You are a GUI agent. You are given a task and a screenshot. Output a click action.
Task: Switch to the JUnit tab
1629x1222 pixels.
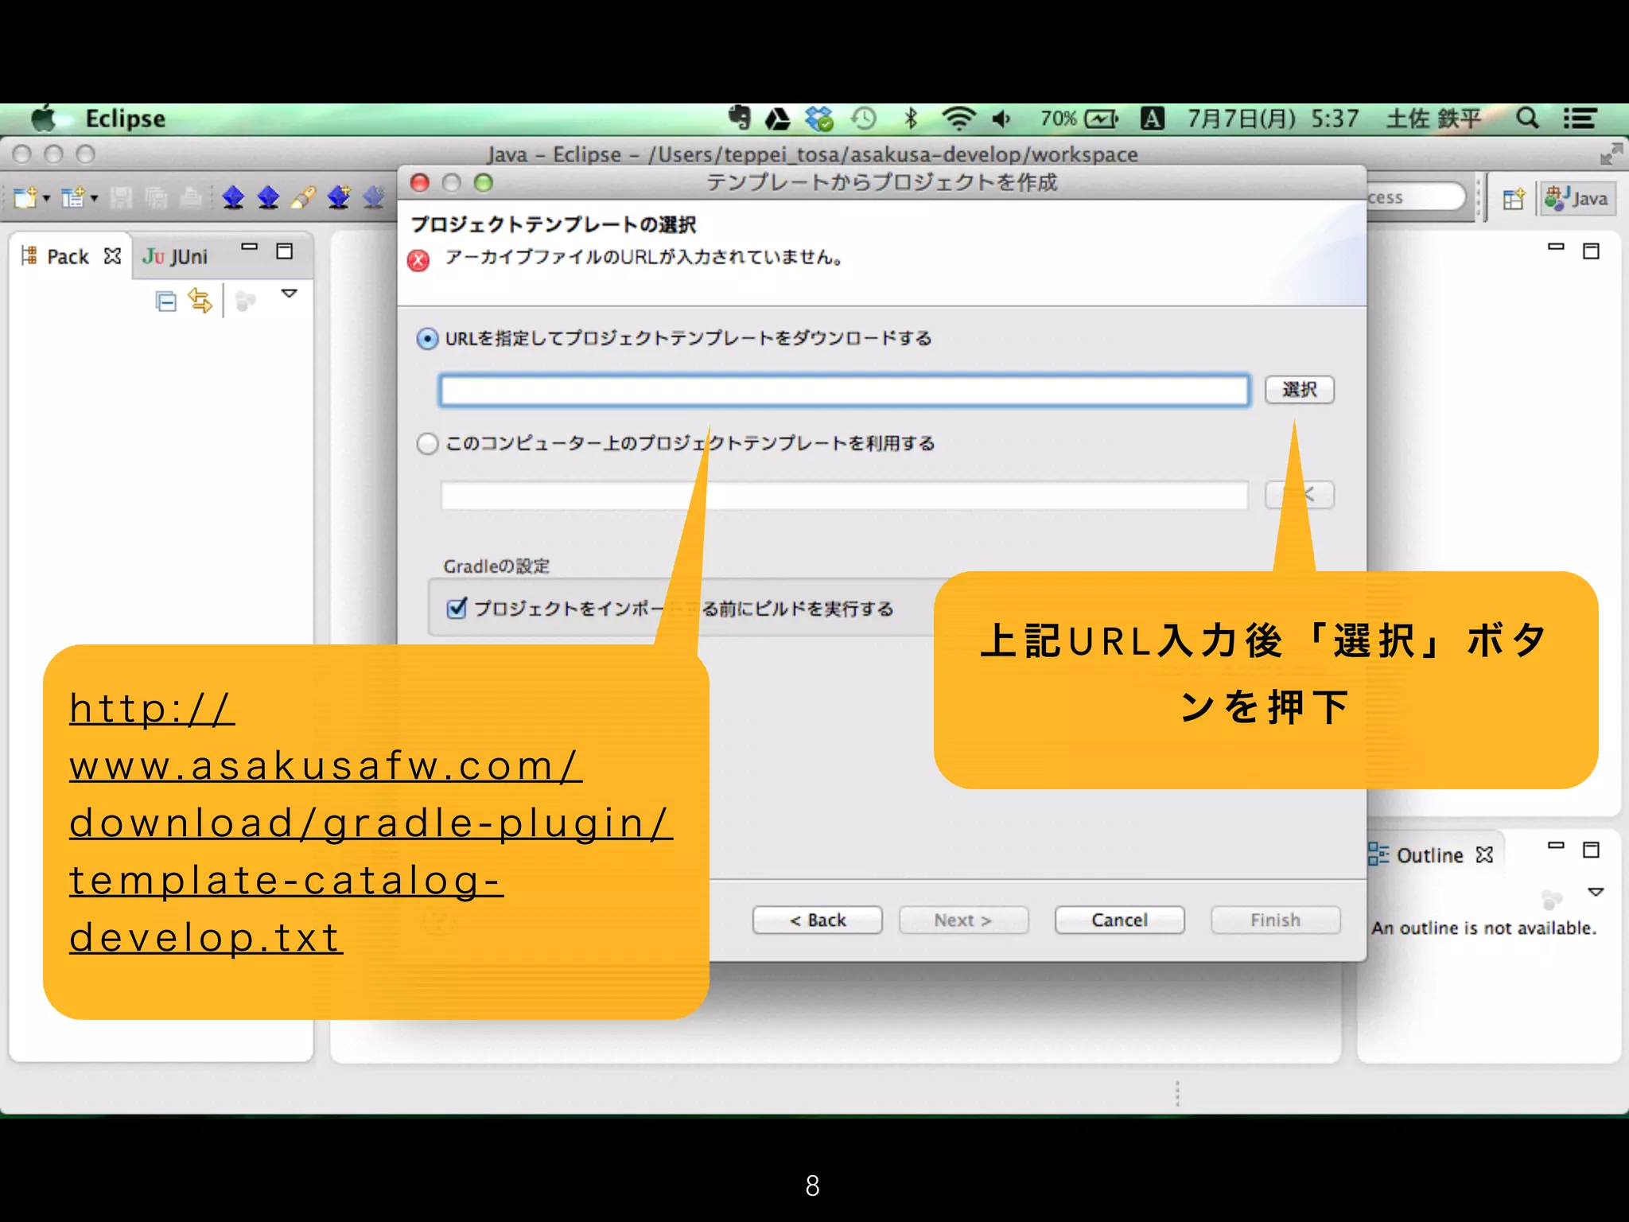(176, 256)
